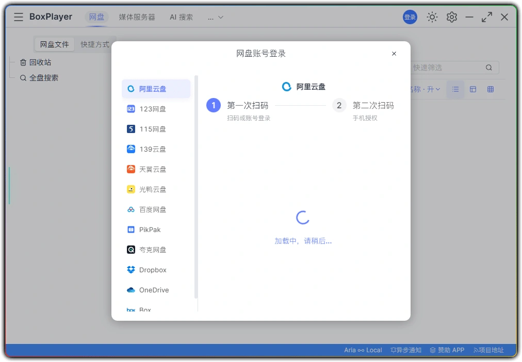Switch to the 网盘 tab
The width and height of the screenshot is (522, 362).
point(96,17)
